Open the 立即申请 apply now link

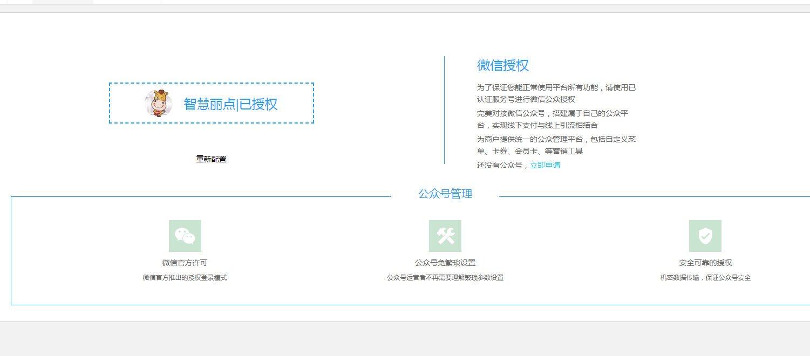point(545,165)
